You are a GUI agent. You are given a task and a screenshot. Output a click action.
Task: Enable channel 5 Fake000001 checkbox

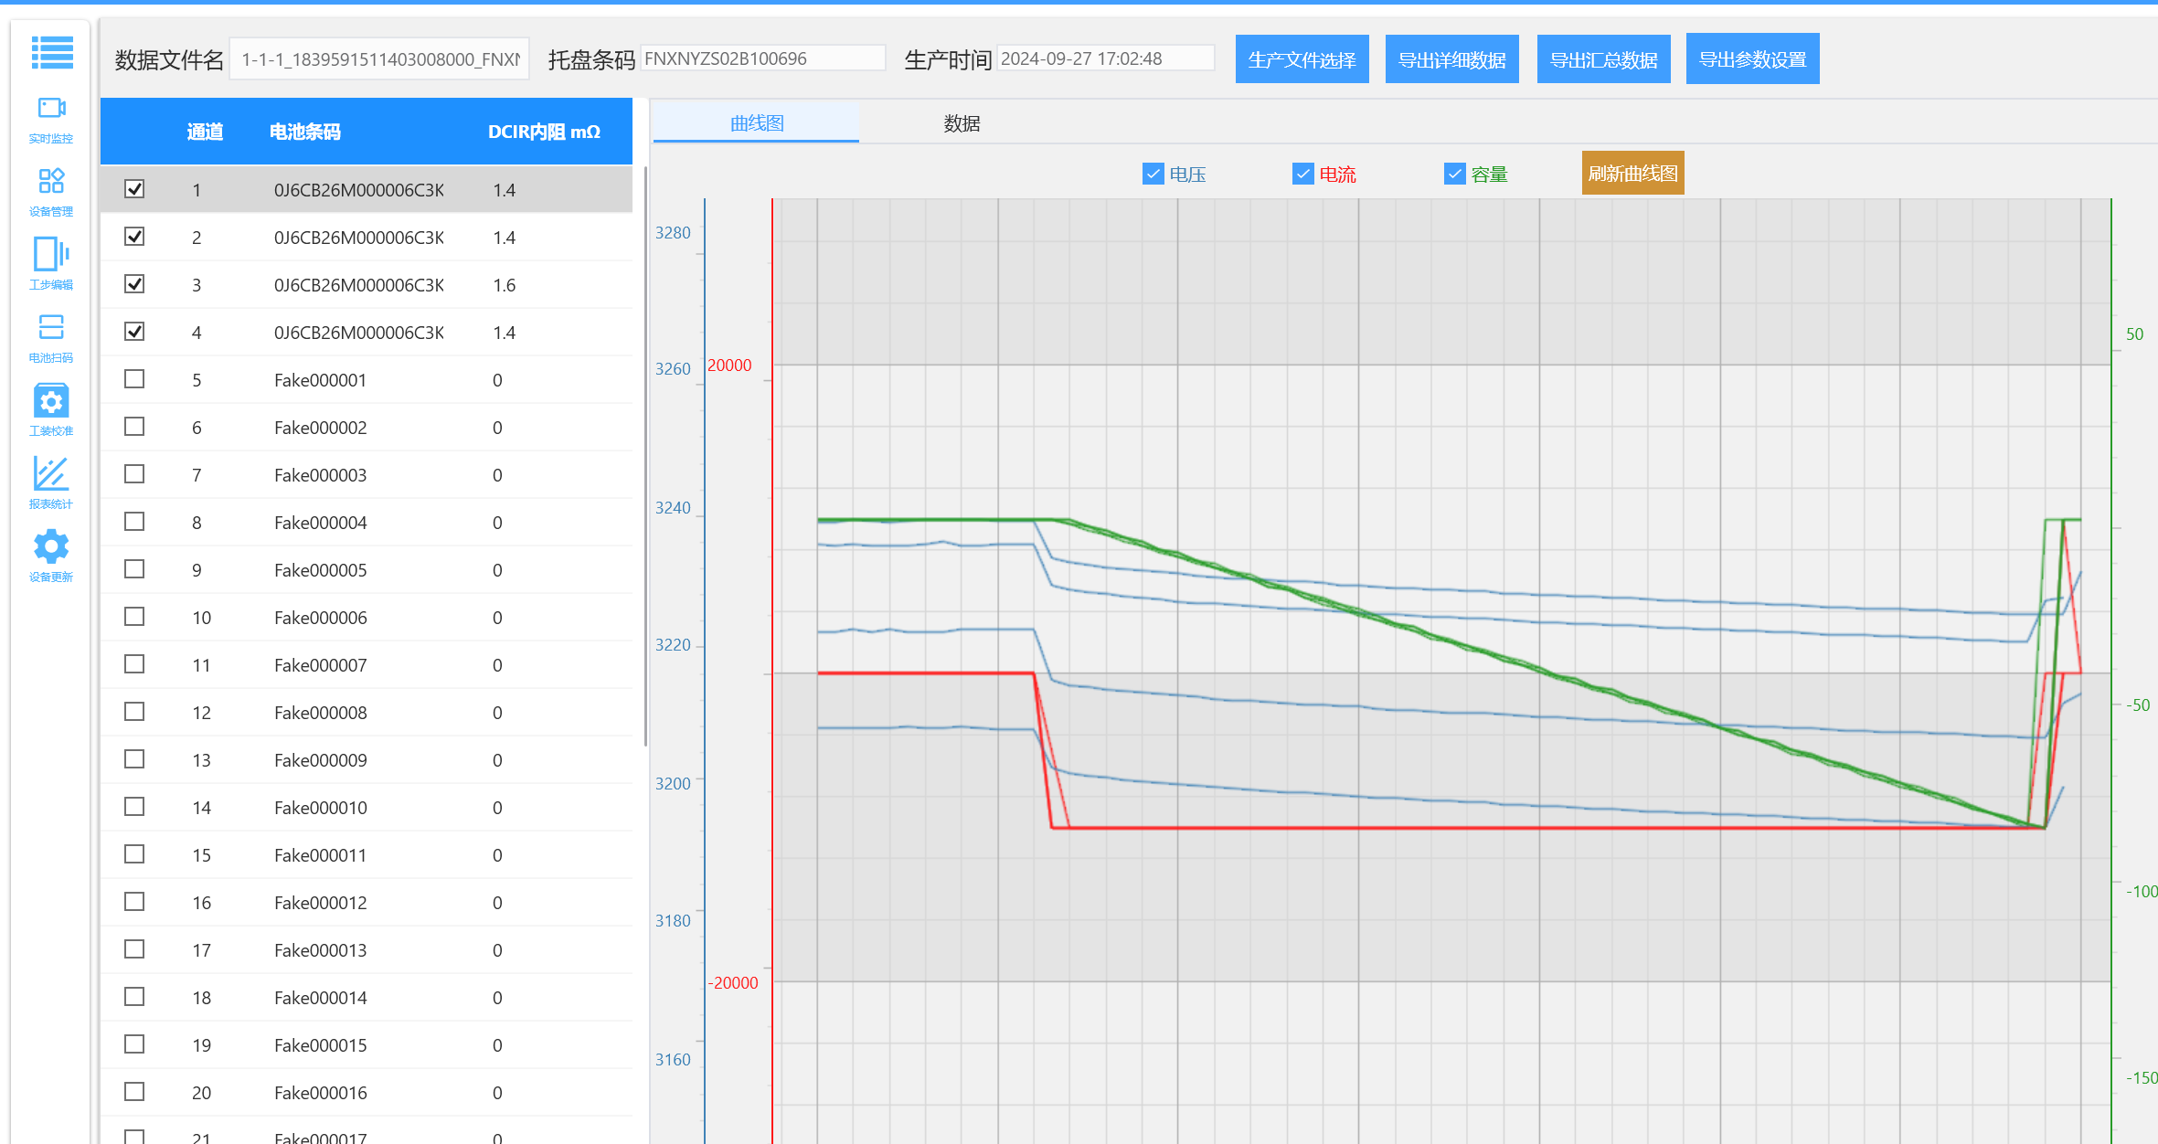(x=134, y=379)
